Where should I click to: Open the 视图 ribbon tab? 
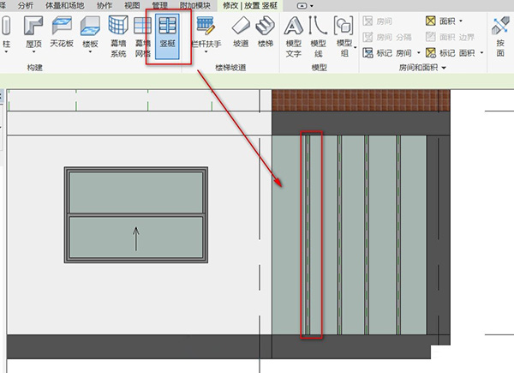coord(132,5)
